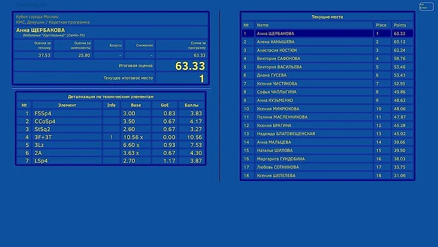Click the 62.24 points value
The height and width of the screenshot is (247, 438).
point(400,50)
